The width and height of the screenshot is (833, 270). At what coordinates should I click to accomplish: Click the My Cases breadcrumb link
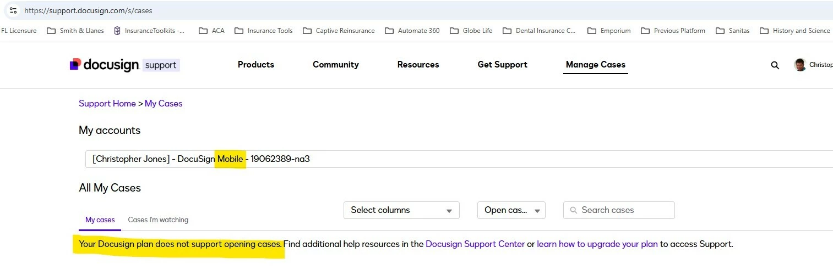(x=164, y=103)
